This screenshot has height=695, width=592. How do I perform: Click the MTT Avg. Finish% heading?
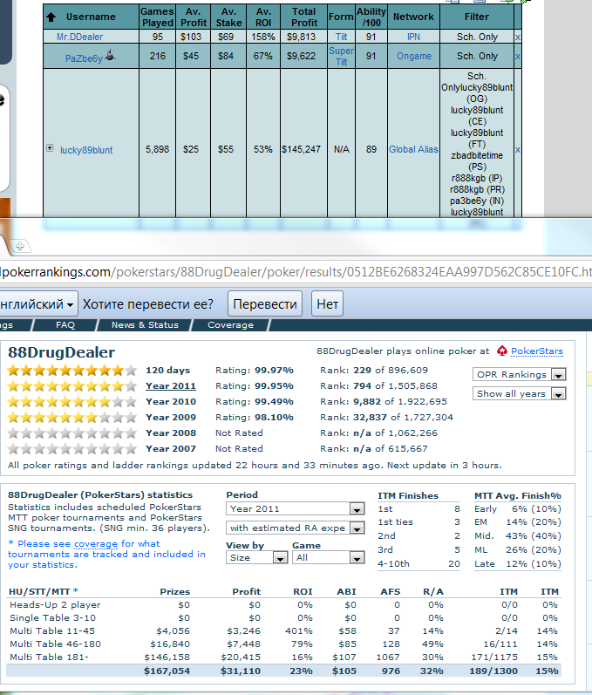518,495
